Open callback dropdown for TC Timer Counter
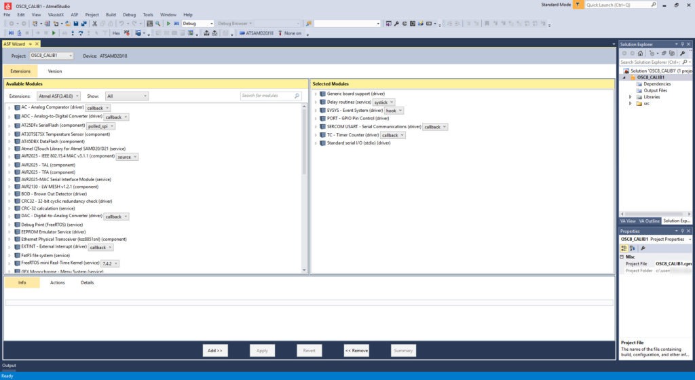Viewport: 695px width, 380px height. click(393, 135)
